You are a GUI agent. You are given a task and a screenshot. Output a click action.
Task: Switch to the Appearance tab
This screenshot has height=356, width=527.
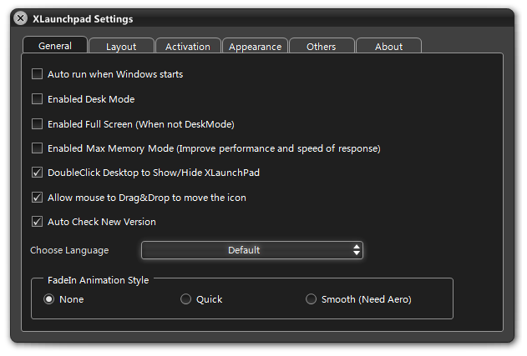click(255, 47)
